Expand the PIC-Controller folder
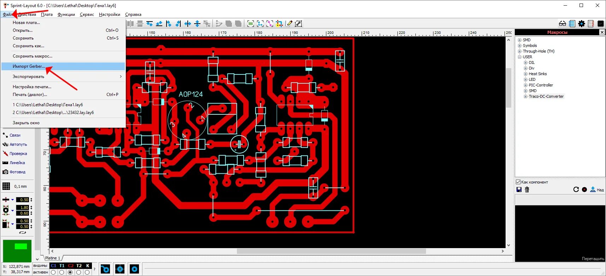This screenshot has height=276, width=606. pyautogui.click(x=525, y=85)
